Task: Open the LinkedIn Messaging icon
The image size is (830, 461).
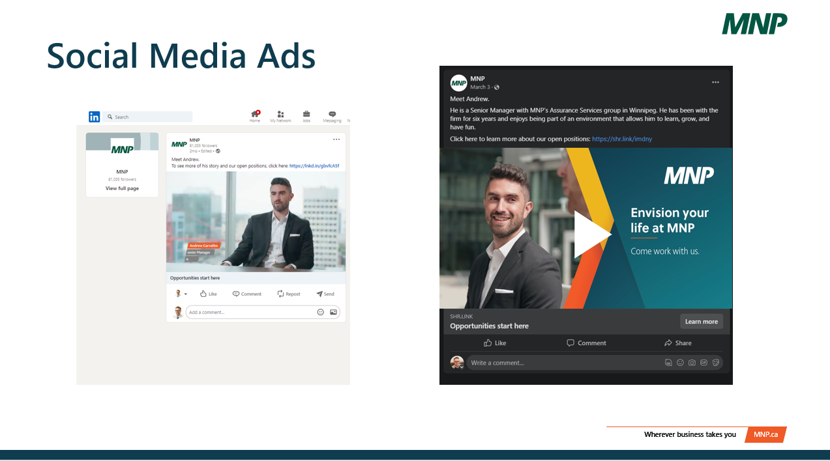Action: [332, 114]
